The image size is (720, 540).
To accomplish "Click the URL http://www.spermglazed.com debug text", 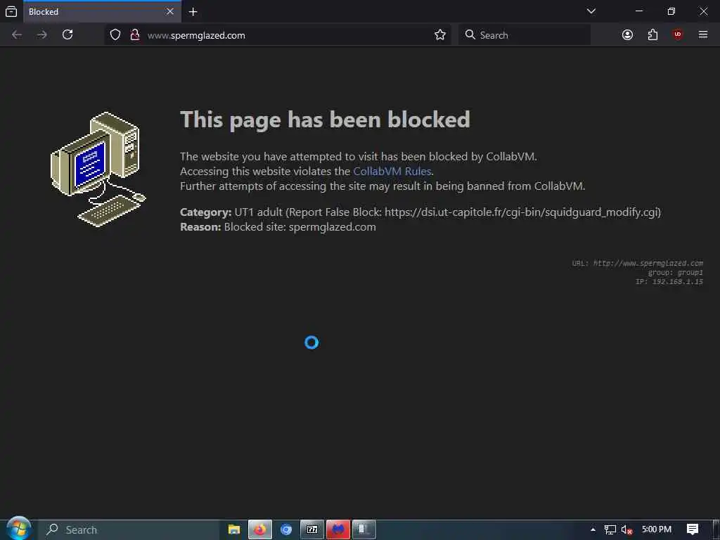I will 637,263.
